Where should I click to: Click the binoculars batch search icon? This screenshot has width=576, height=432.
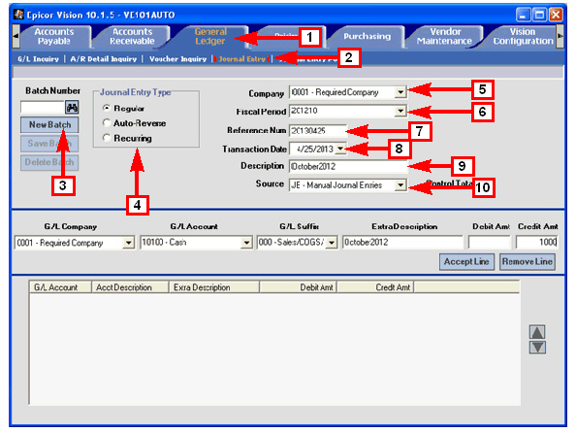pyautogui.click(x=72, y=108)
